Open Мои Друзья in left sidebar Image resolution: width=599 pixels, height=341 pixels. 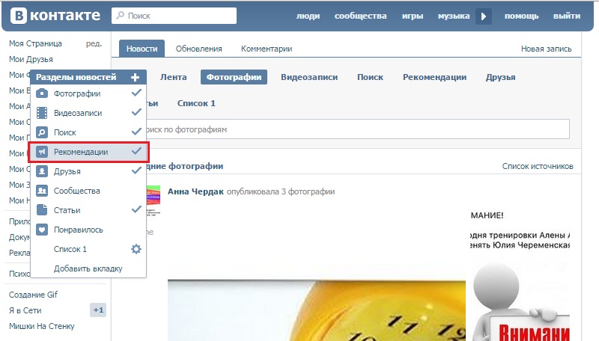click(x=31, y=59)
